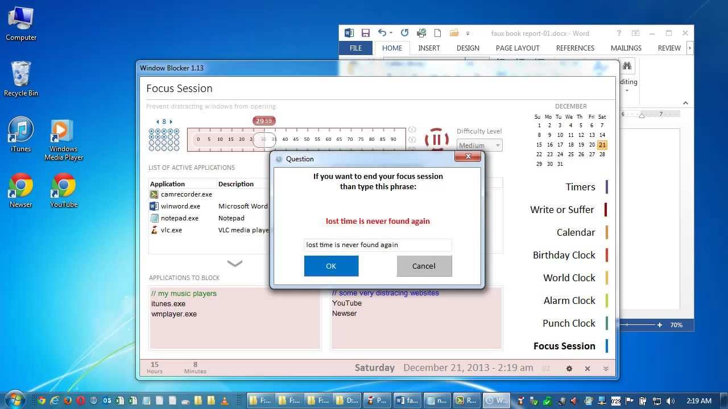The width and height of the screenshot is (728, 409).
Task: Open the FILE tab in Word
Action: coord(356,48)
